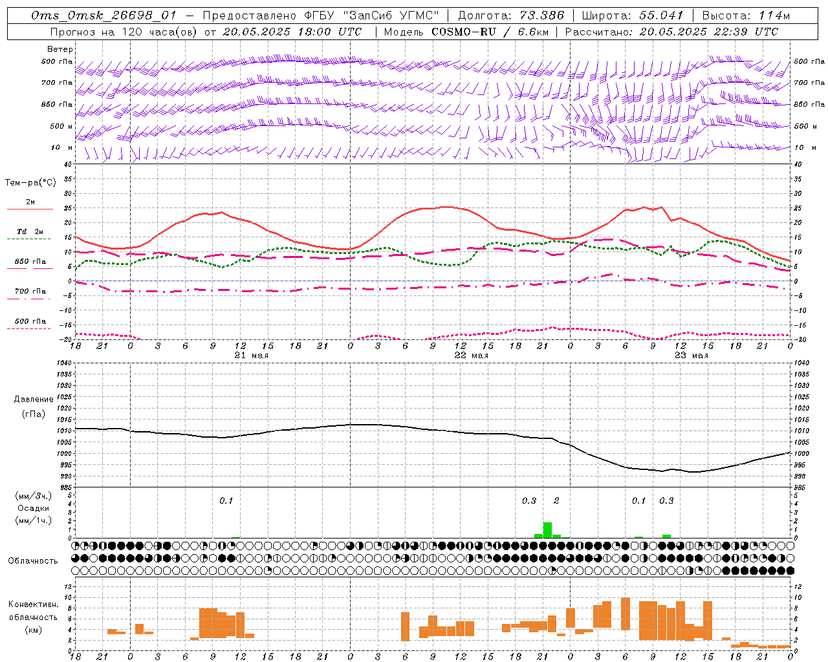Click the station title Oms_Omsk_26698_01
828x662 pixels.
click(103, 16)
